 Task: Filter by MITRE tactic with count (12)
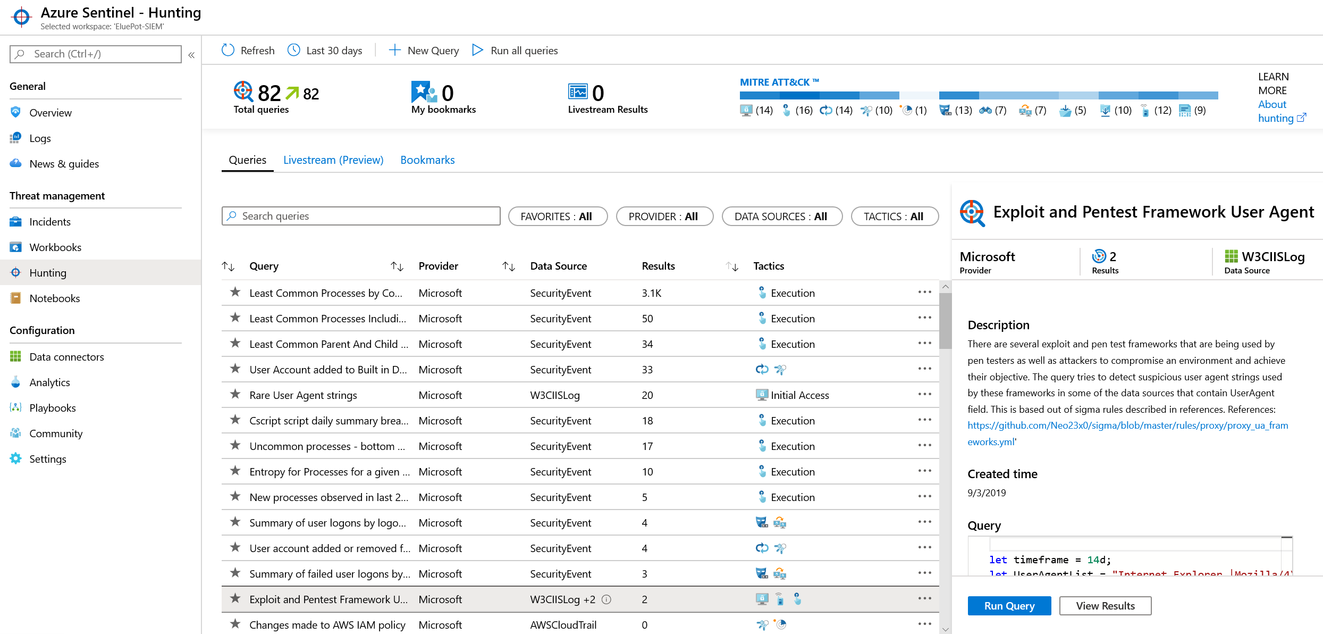tap(1156, 110)
